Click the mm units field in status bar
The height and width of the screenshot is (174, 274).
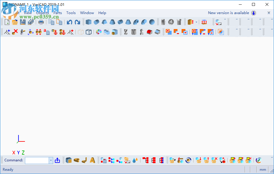[x=263, y=170]
